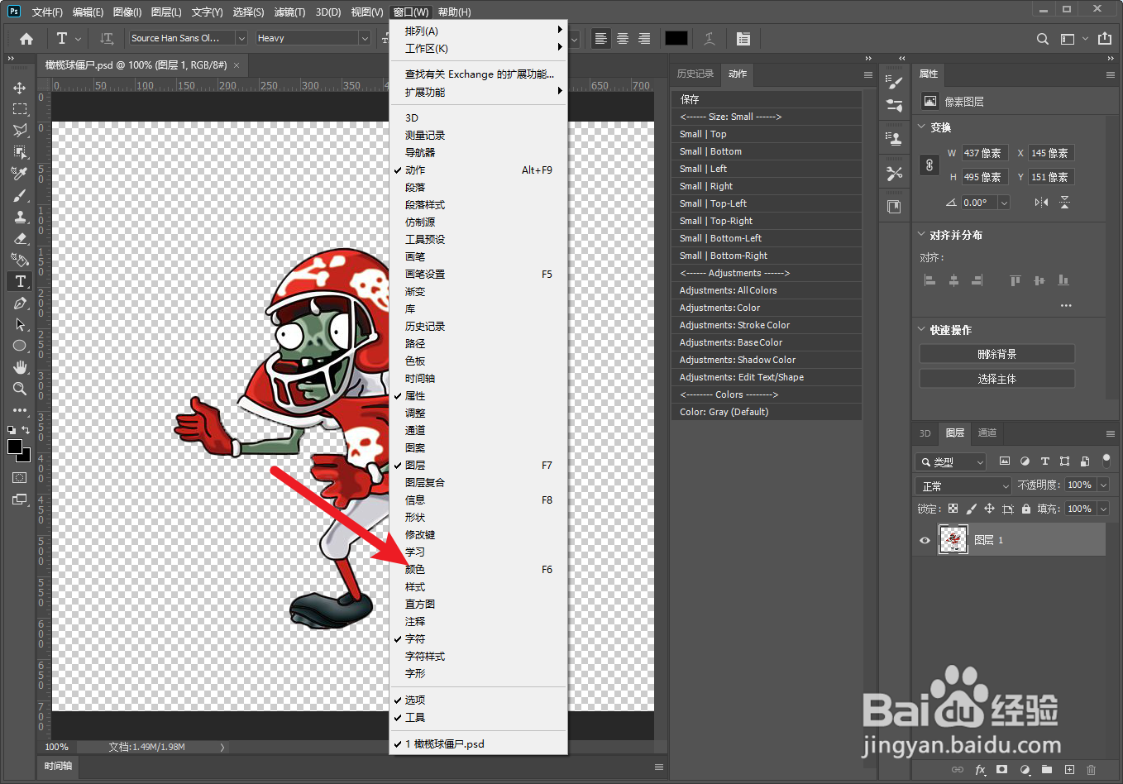This screenshot has width=1123, height=784.
Task: Select the Clone Stamp tool
Action: click(20, 218)
